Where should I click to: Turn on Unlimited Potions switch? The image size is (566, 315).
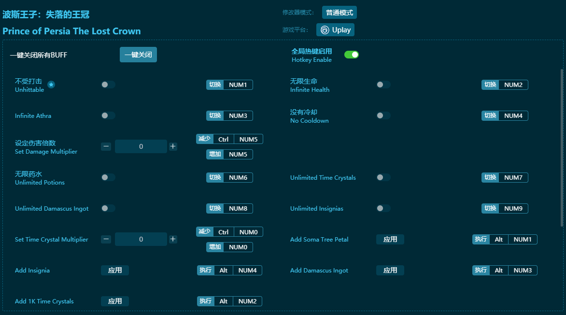click(108, 177)
